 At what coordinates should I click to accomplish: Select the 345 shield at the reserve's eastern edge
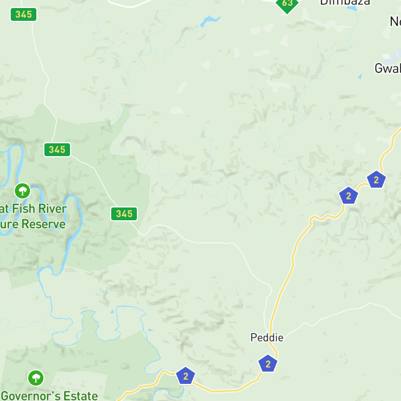124,214
